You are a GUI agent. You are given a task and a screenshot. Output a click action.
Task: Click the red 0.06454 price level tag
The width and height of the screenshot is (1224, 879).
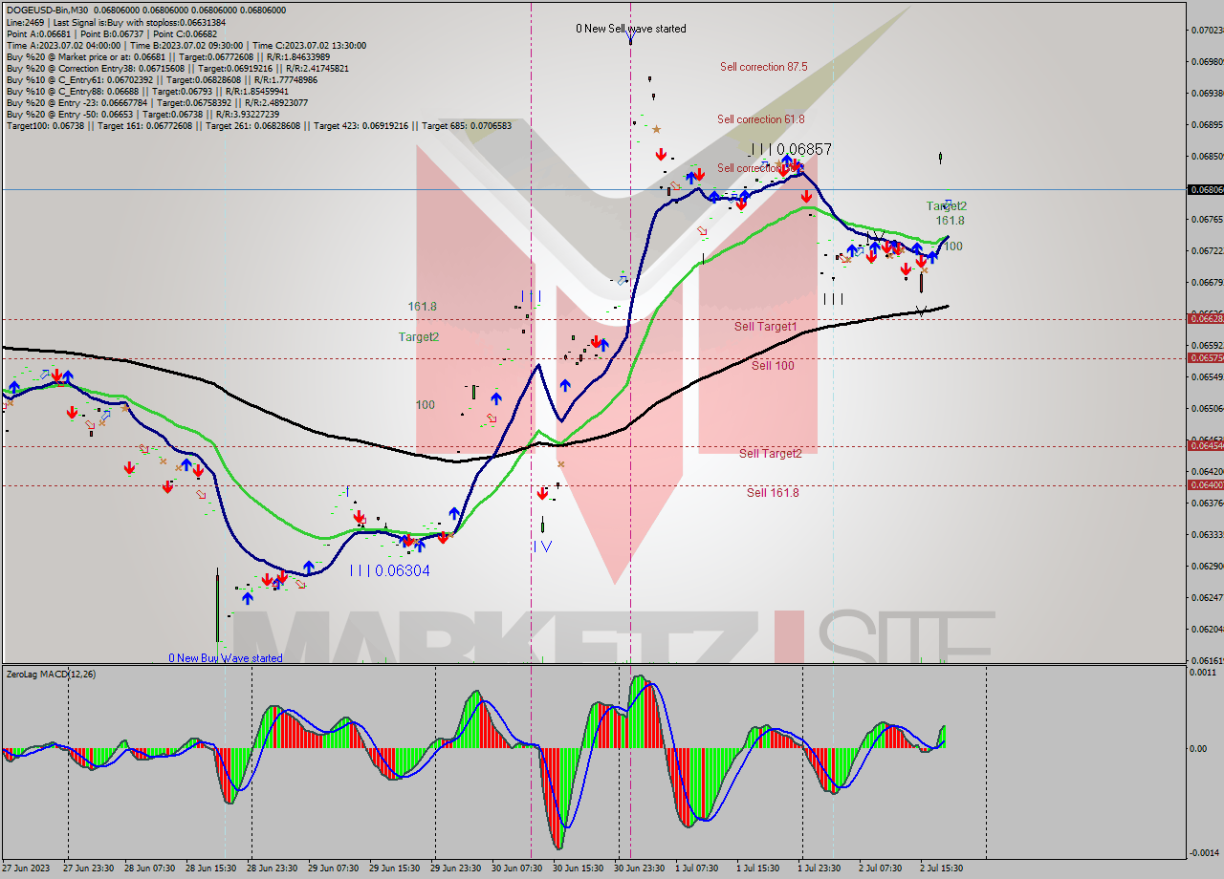(x=1206, y=445)
